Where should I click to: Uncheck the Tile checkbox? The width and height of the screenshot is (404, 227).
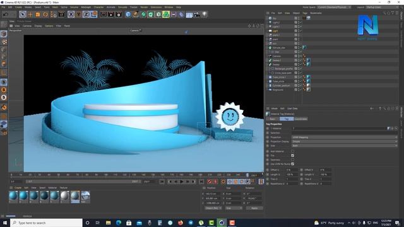coord(292,156)
